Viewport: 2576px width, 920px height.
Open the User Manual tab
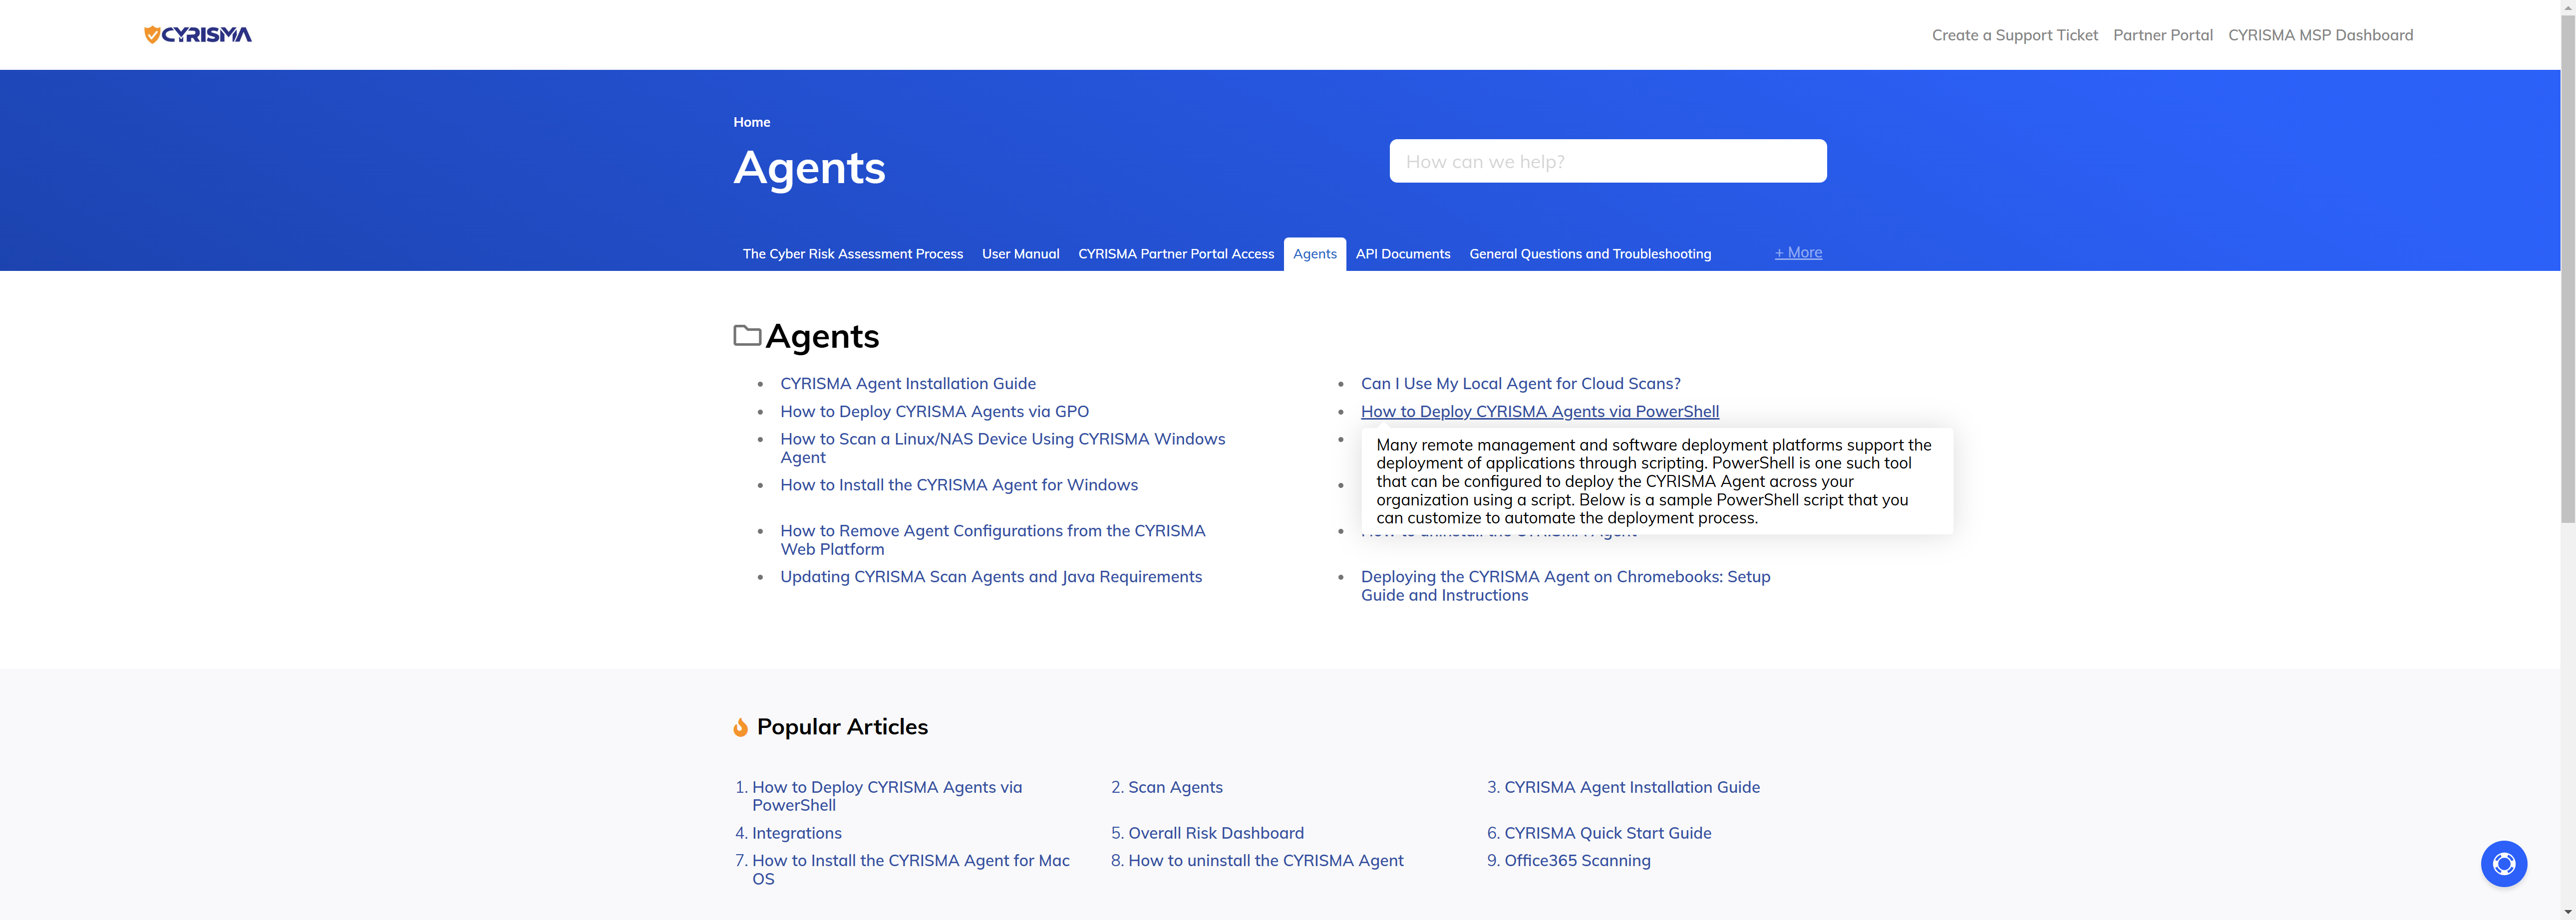coord(1020,254)
